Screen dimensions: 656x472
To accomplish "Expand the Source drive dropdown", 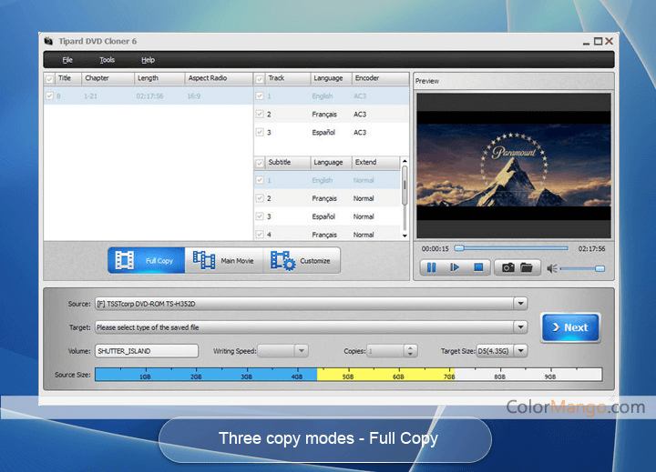I will (520, 304).
